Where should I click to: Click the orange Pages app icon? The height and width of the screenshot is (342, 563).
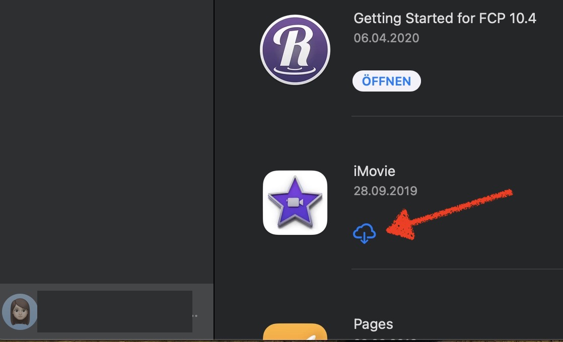tap(295, 332)
